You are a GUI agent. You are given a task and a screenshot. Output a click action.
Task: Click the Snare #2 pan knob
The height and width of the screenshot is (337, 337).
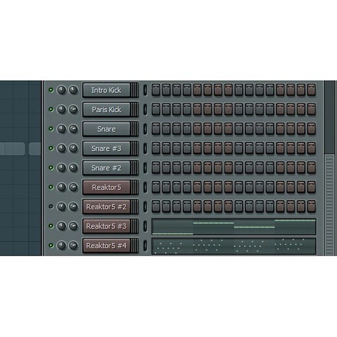point(62,168)
